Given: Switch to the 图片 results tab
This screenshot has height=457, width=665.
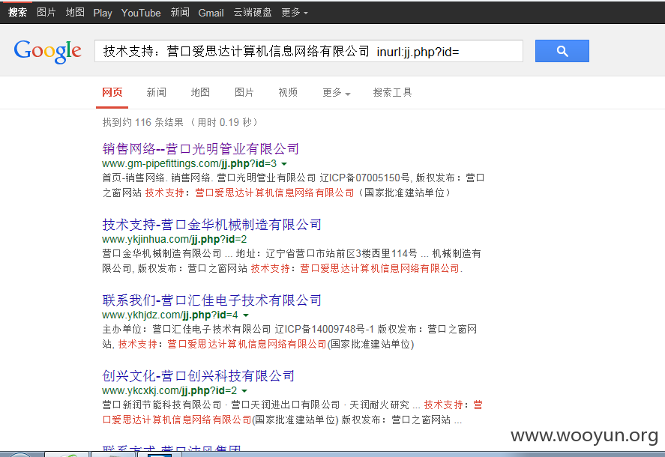Looking at the screenshot, I should tap(244, 92).
